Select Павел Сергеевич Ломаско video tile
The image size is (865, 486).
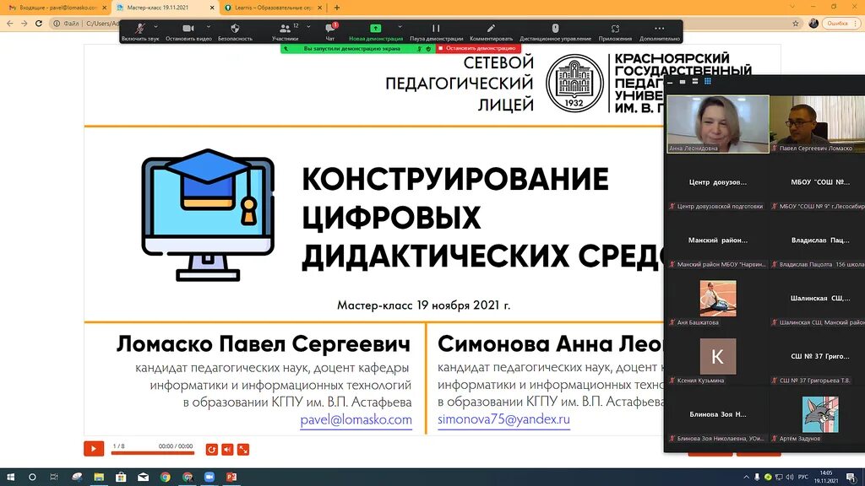(x=818, y=124)
